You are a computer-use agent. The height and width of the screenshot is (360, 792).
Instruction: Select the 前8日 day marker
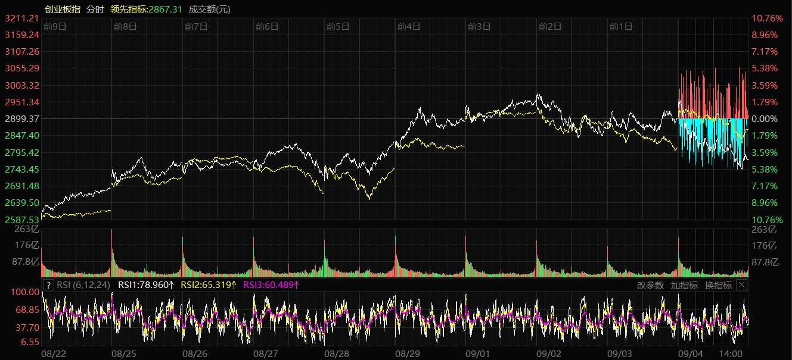coord(125,26)
